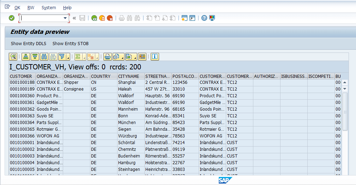
Task: Print the grid using printer icon
Action: pyautogui.click(x=107, y=57)
